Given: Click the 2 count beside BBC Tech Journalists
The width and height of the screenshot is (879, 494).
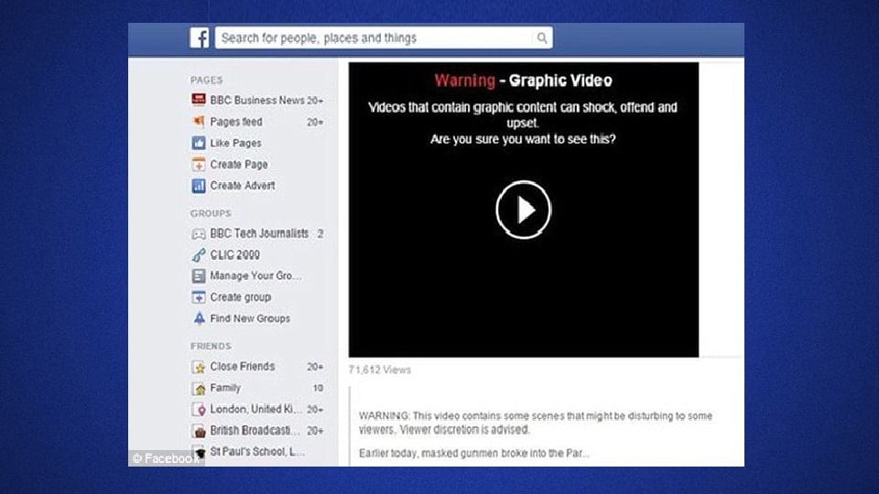Looking at the screenshot, I should (320, 234).
